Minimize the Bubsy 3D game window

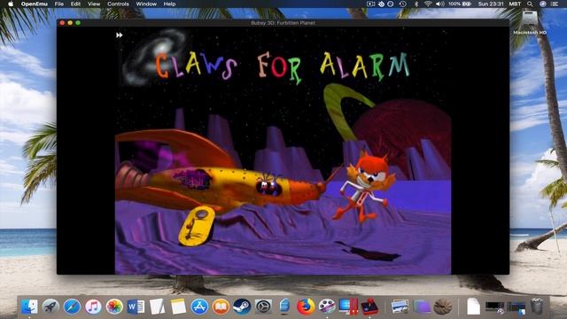[x=70, y=23]
